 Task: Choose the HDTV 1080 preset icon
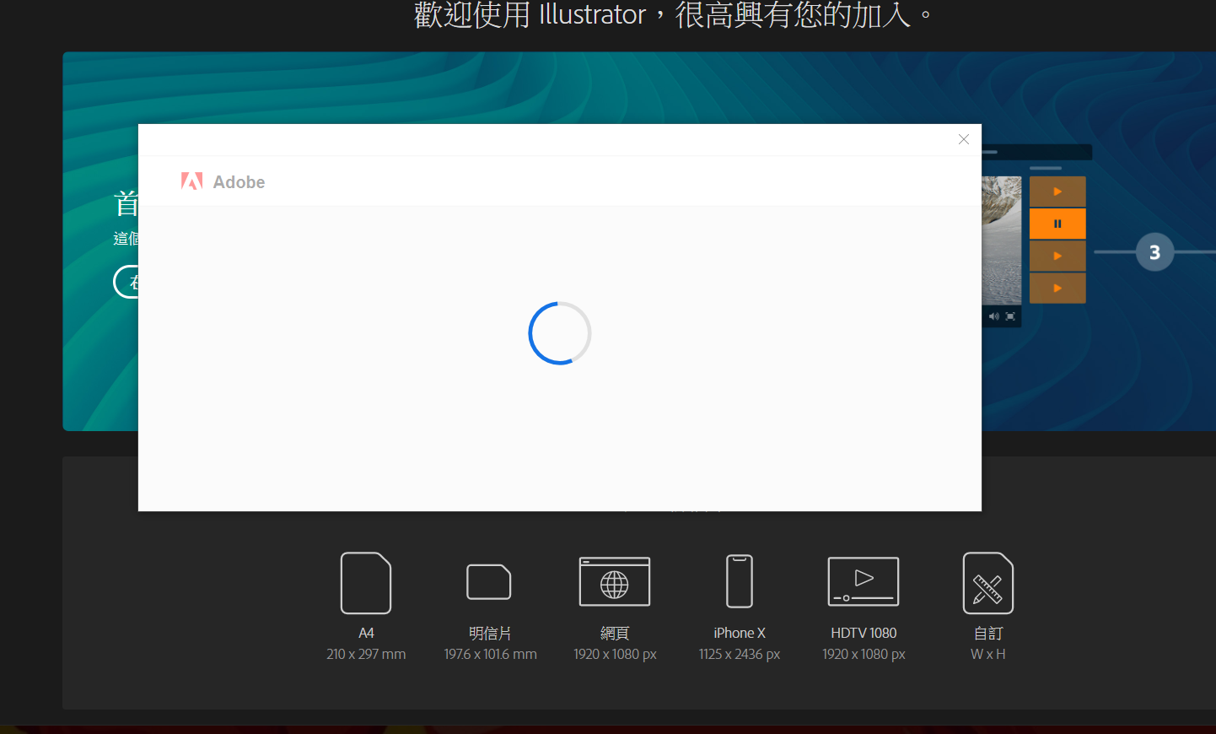tap(864, 581)
